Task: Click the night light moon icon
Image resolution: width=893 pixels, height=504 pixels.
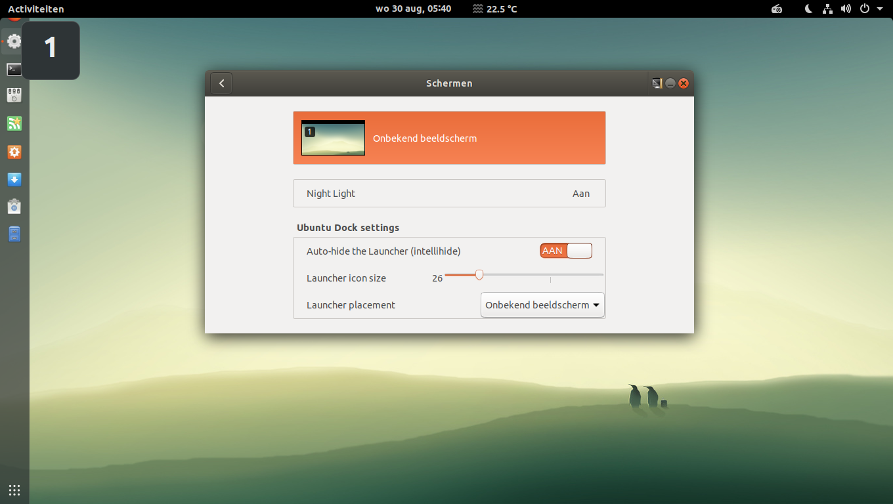Action: coord(809,9)
